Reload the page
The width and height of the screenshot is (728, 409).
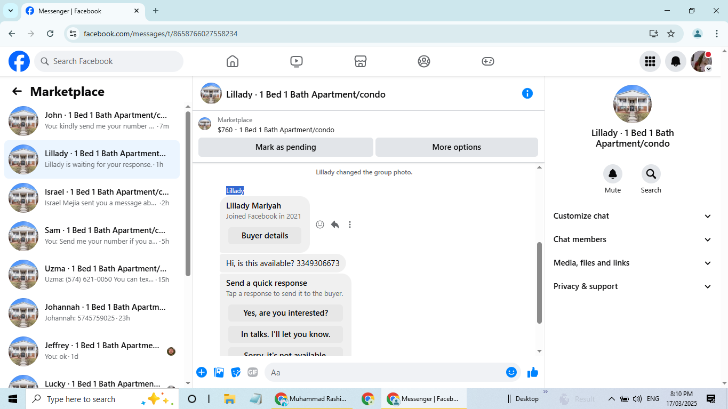(50, 34)
